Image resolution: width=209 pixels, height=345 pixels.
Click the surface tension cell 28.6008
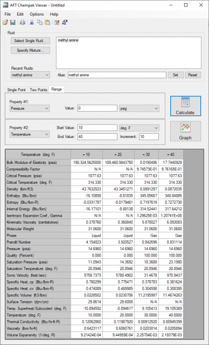pos(119,302)
